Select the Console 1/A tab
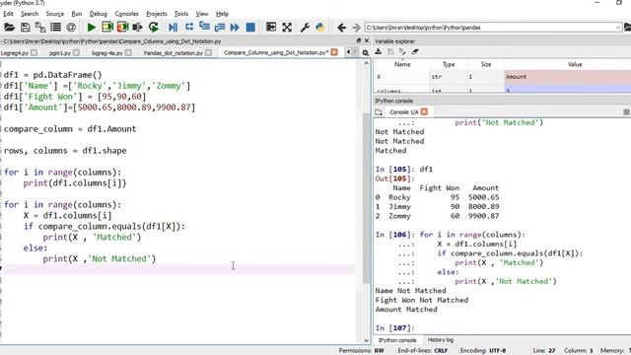This screenshot has height=355, width=631. tap(404, 111)
